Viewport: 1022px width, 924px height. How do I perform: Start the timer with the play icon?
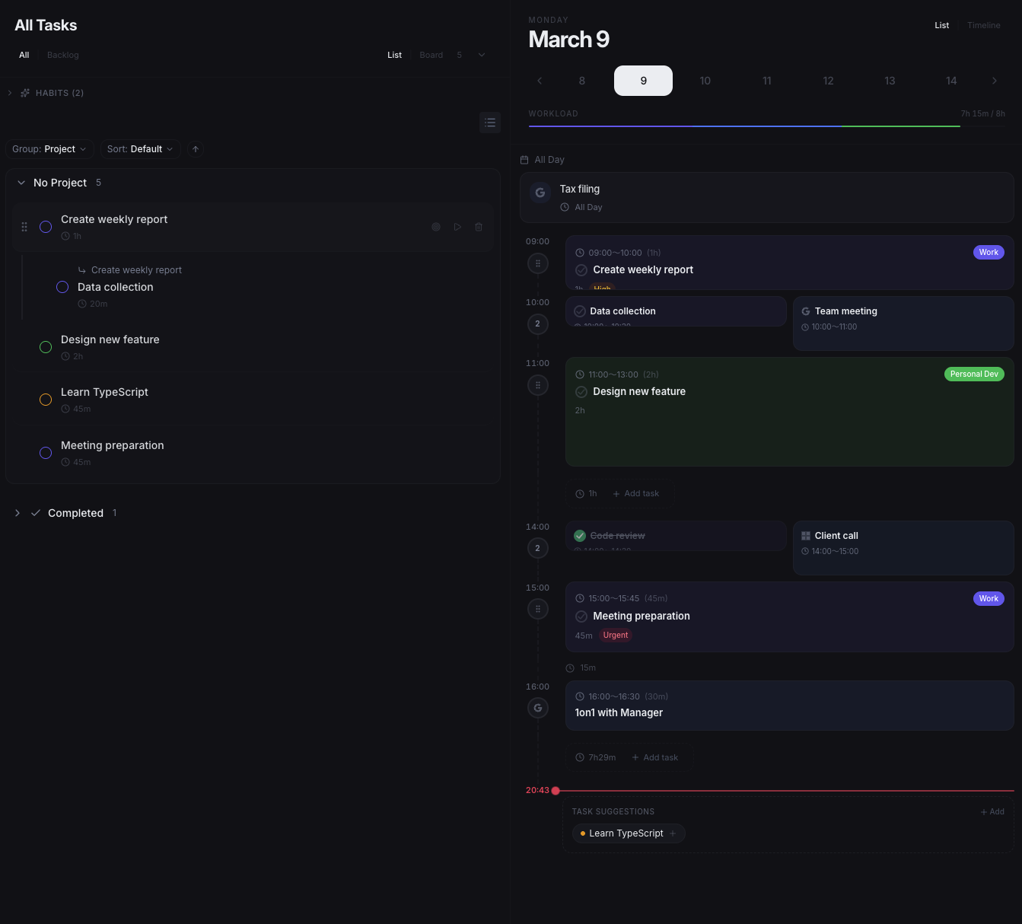click(457, 227)
